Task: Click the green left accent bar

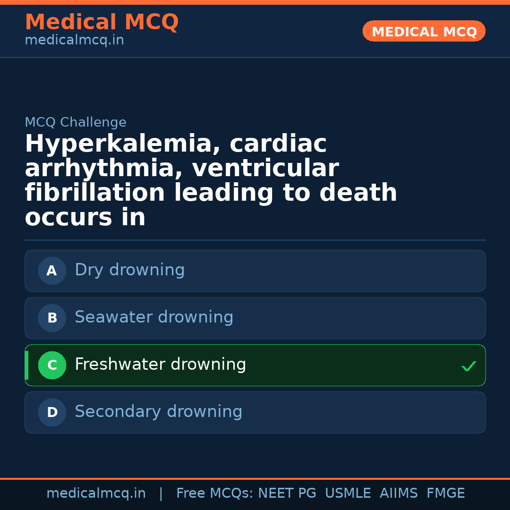Action: tap(26, 365)
